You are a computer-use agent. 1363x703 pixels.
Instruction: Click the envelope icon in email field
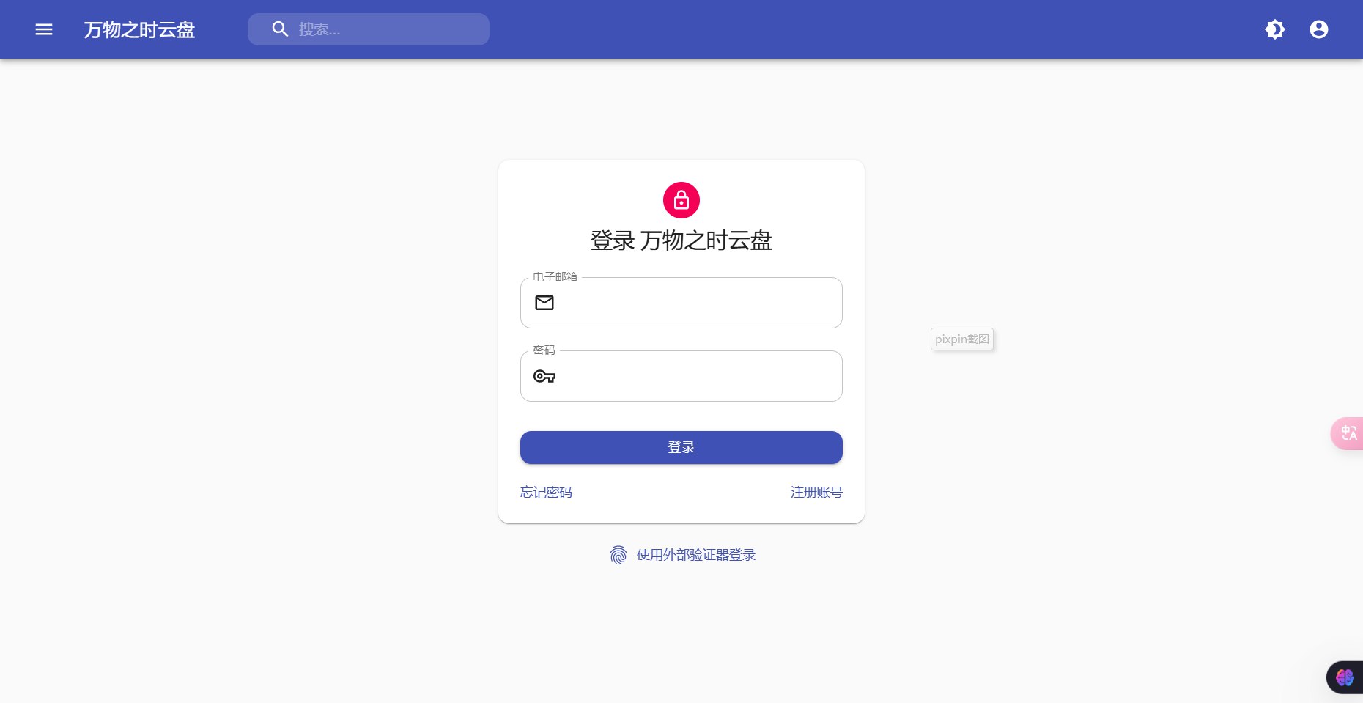[x=544, y=303]
